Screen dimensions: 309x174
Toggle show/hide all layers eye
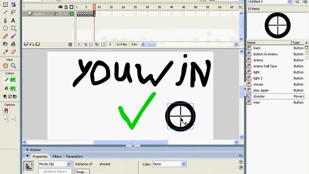pos(60,7)
